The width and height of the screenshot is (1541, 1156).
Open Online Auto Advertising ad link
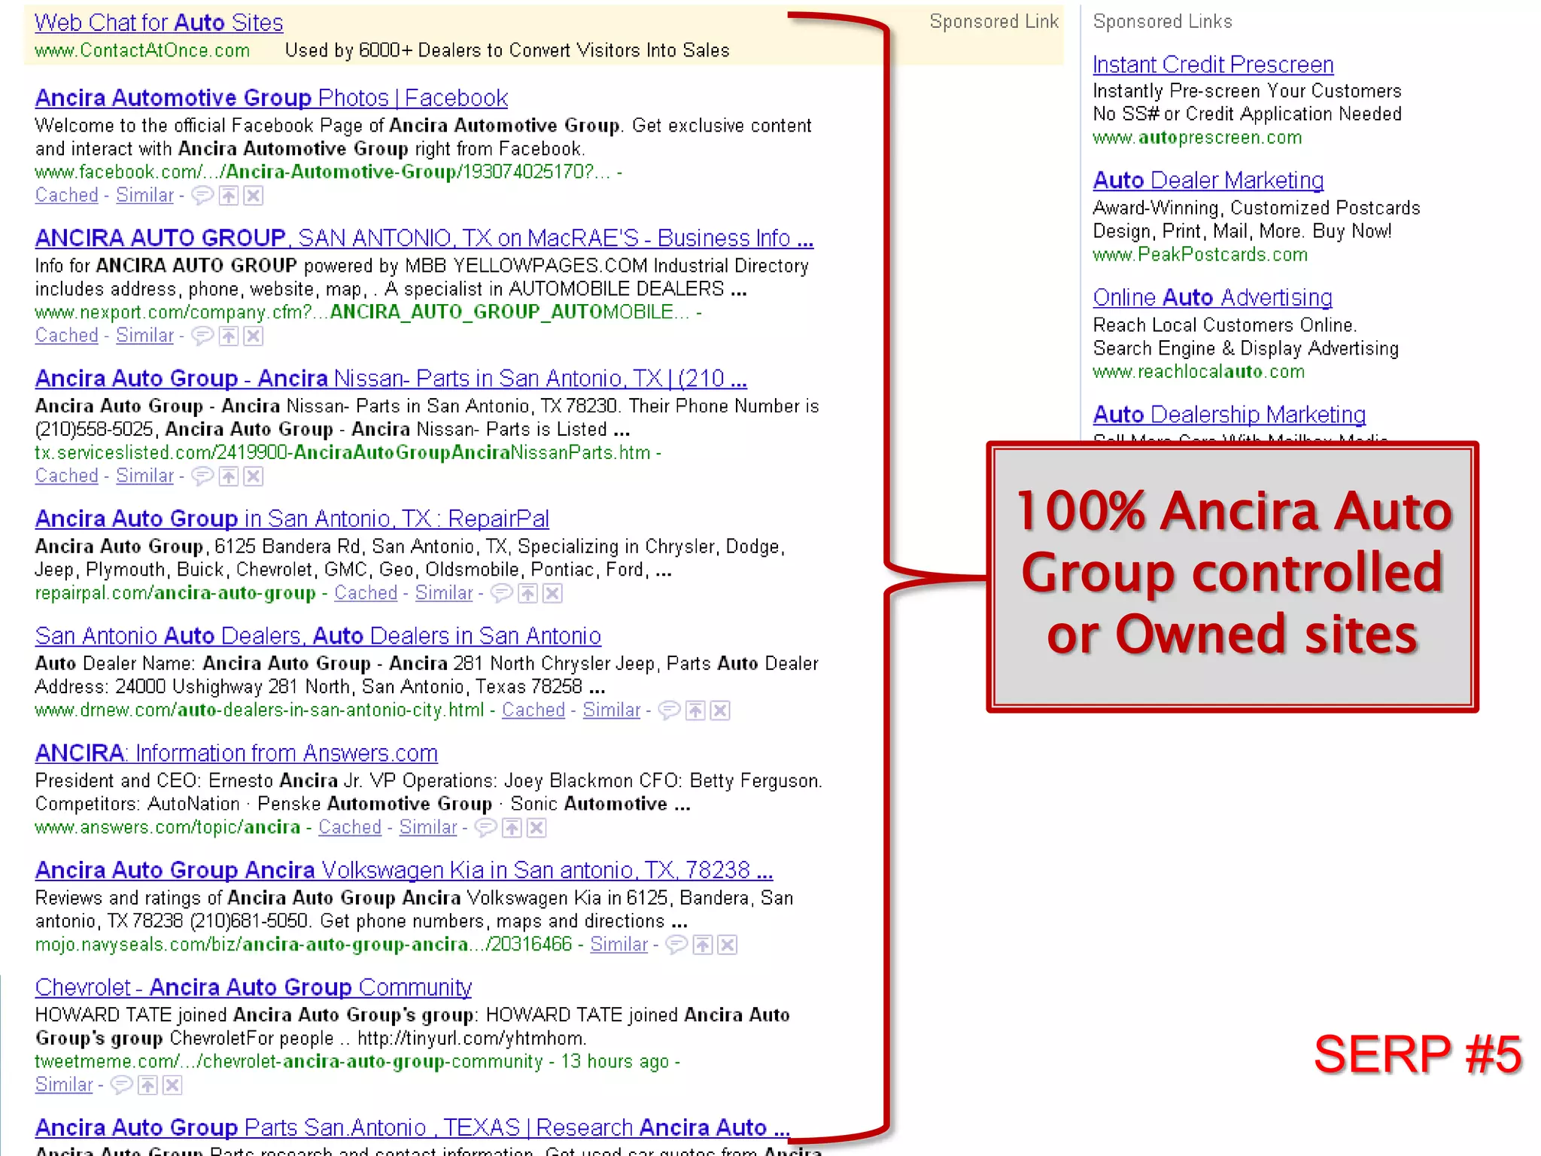(1212, 298)
